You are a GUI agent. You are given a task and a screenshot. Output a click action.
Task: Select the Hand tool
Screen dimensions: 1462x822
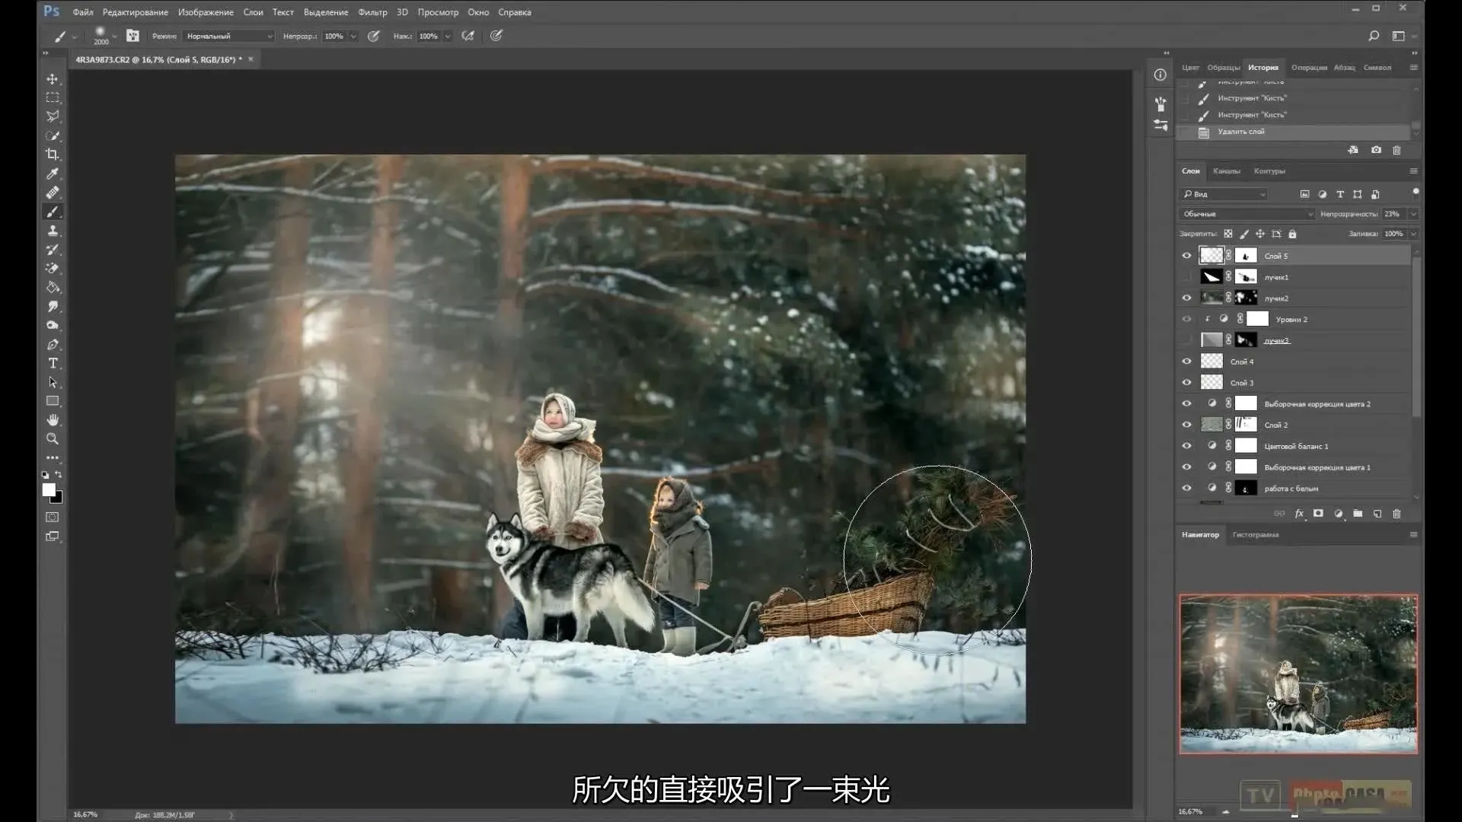[53, 420]
